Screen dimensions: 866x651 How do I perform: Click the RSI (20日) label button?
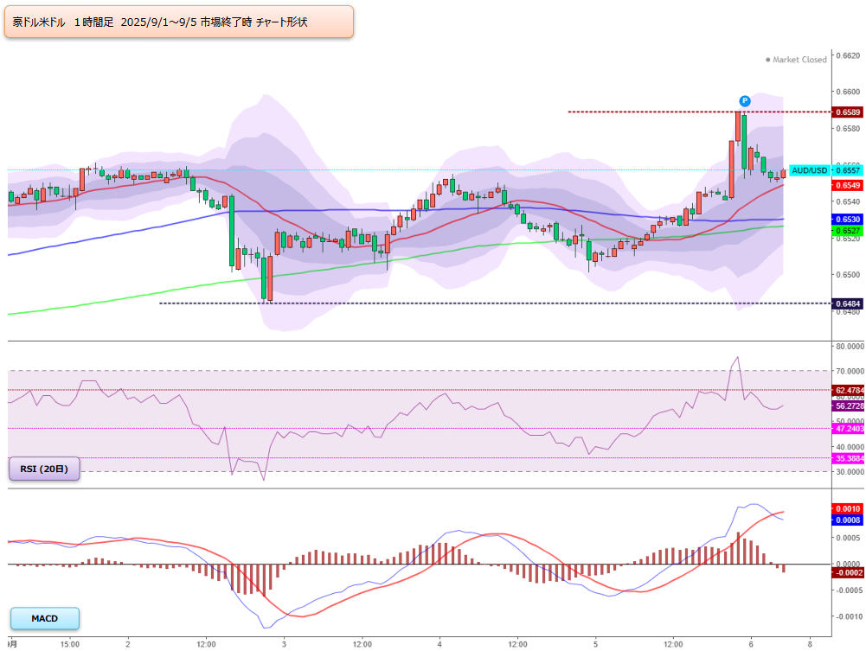(x=44, y=469)
